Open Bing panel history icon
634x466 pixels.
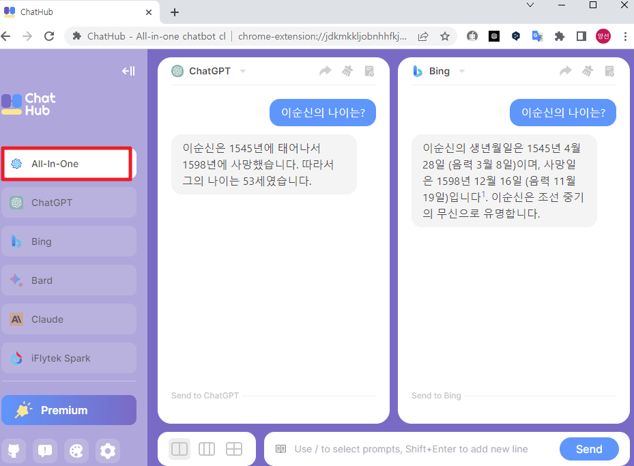click(x=609, y=71)
